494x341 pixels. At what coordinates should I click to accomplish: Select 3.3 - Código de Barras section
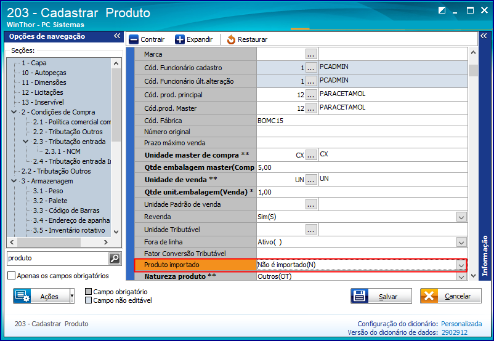point(66,211)
